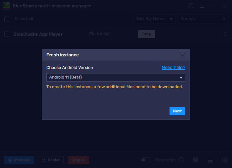Screen dimensions: 232x168
Task: Toggle the Eco mode switch
Action: [146, 160]
